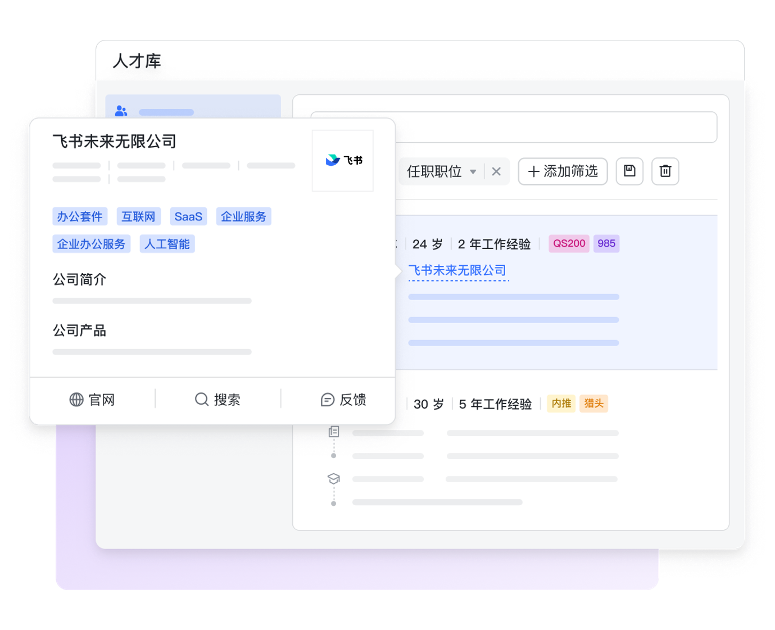Click the work experience document icon
Viewport: 775px width, 630px height.
coord(334,432)
